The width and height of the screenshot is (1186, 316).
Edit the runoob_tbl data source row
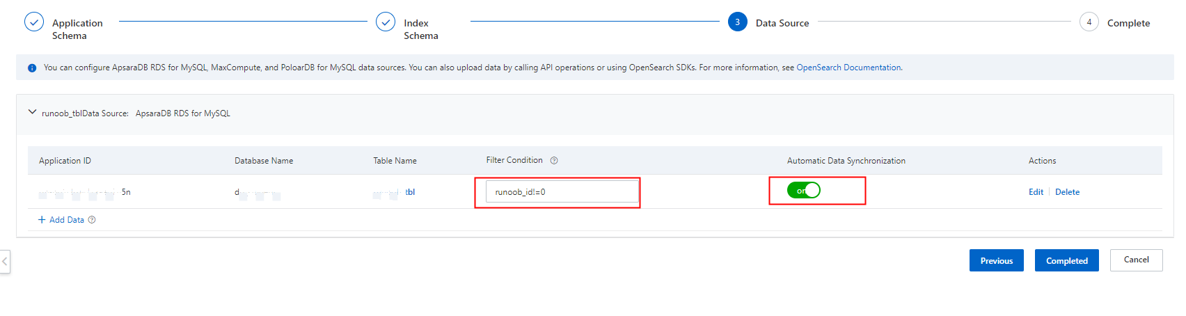pos(1036,192)
